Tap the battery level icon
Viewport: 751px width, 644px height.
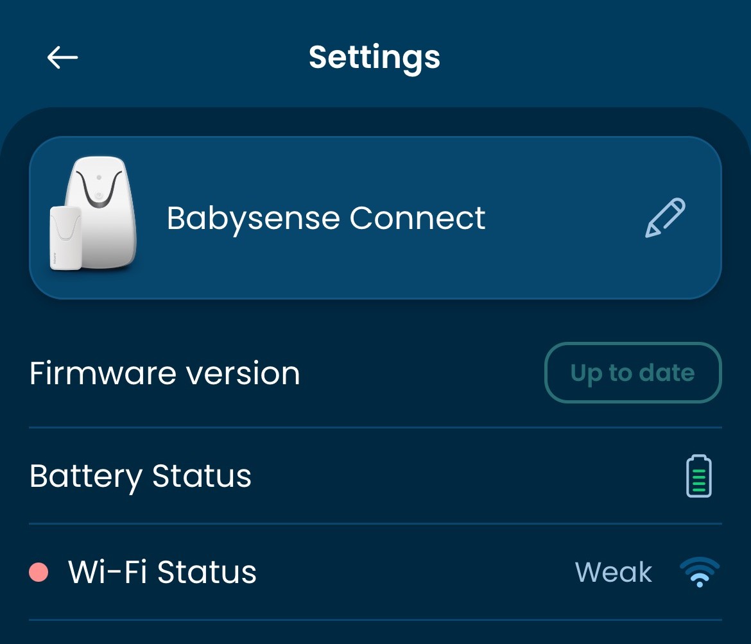[x=699, y=476]
